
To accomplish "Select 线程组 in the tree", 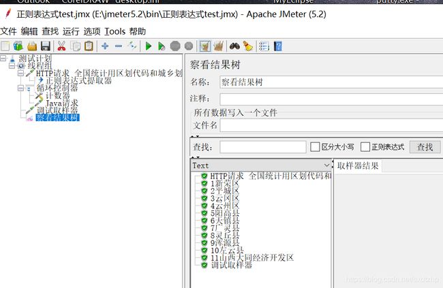I will pyautogui.click(x=40, y=66).
